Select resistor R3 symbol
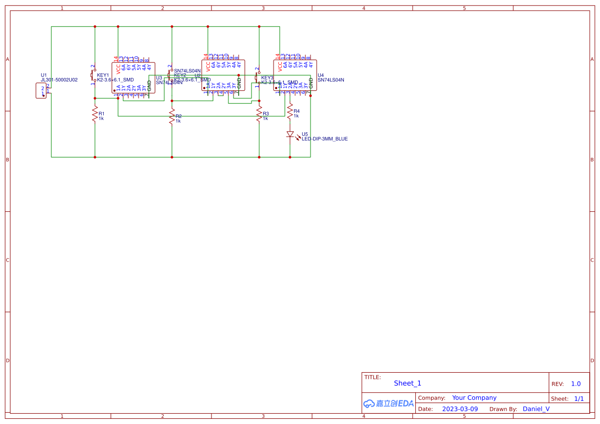The image size is (600, 424). pos(259,114)
